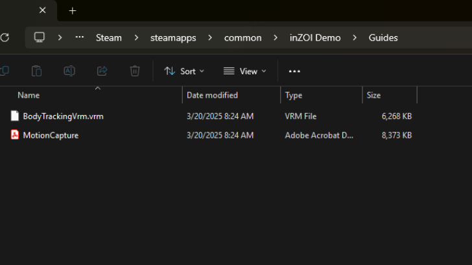Add a new File Explorer tab
Screen dimensions: 472x265
coord(72,11)
